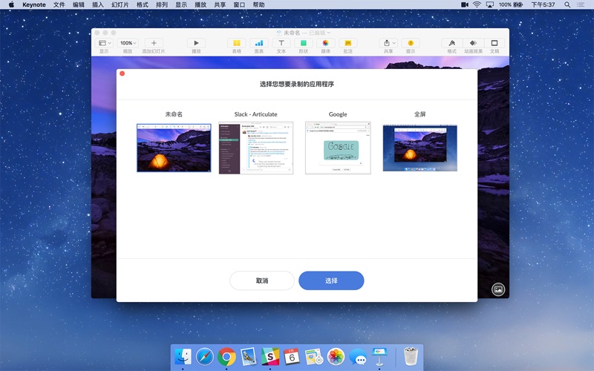Image resolution: width=594 pixels, height=371 pixels.
Task: Open the Chart toolbar icon in Keynote
Action: click(258, 43)
